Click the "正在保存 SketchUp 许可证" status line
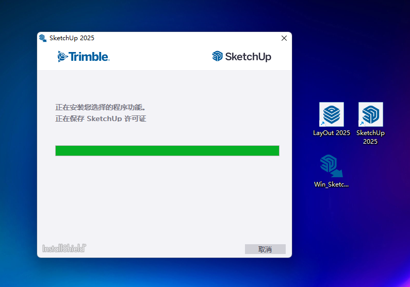This screenshot has width=410, height=287. [101, 119]
